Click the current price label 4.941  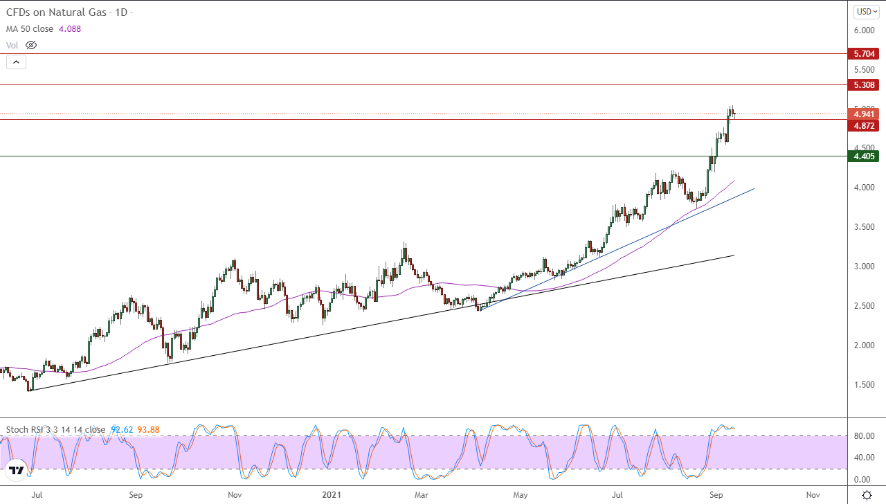[x=865, y=114]
